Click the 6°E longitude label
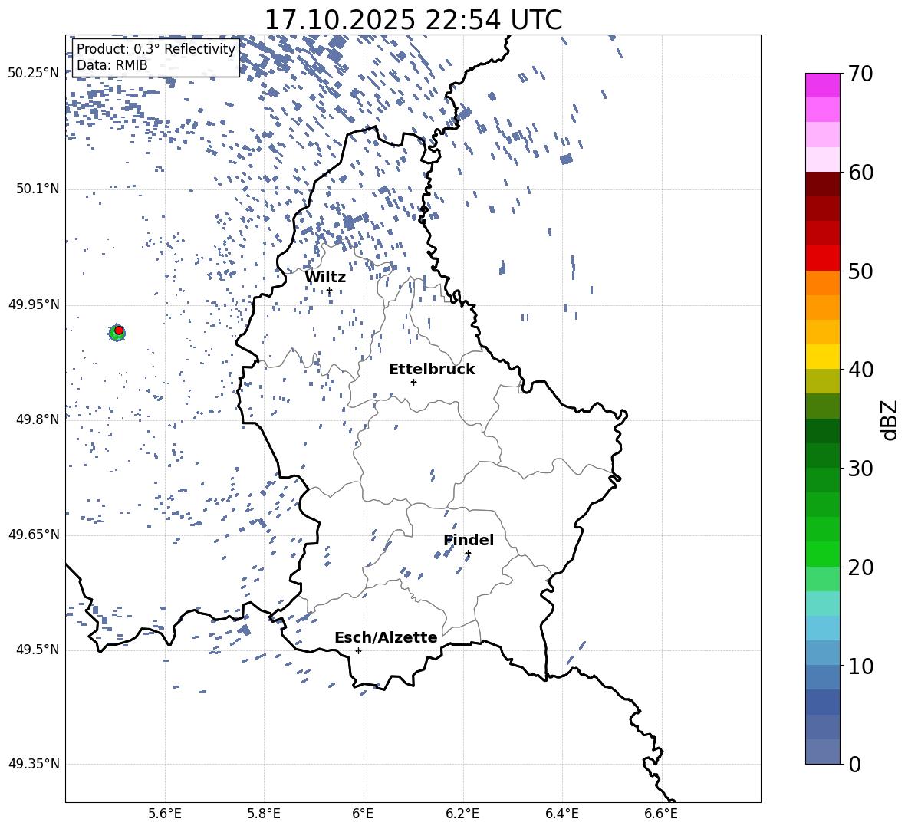The height and width of the screenshot is (829, 908). coord(363,814)
